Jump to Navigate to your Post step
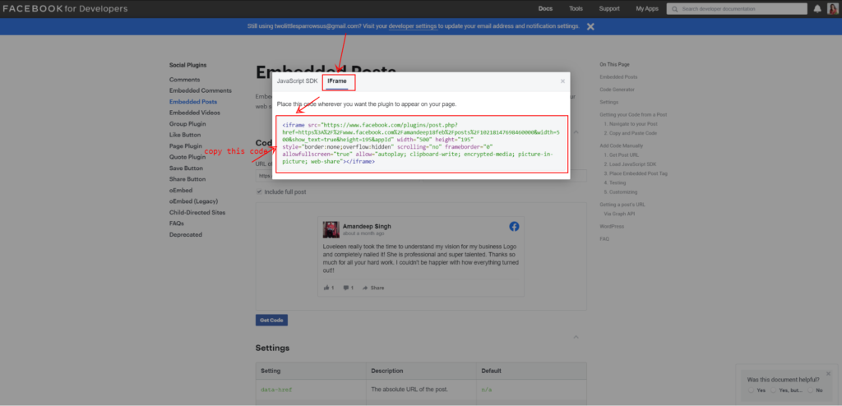 click(x=631, y=124)
